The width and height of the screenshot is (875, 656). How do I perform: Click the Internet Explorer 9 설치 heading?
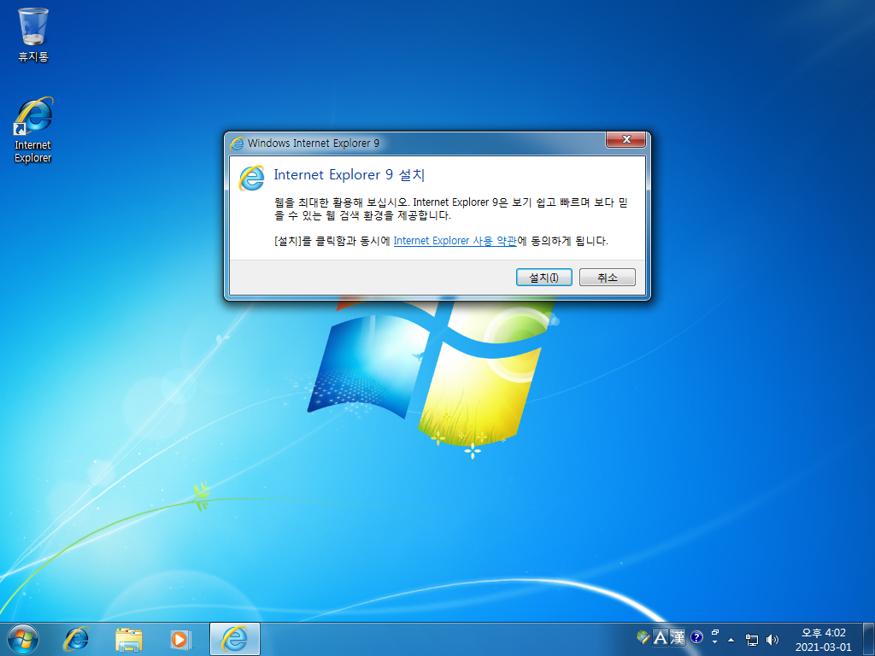pyautogui.click(x=349, y=175)
